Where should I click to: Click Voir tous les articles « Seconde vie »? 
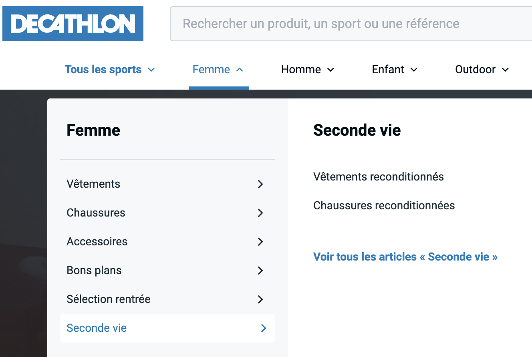[405, 257]
